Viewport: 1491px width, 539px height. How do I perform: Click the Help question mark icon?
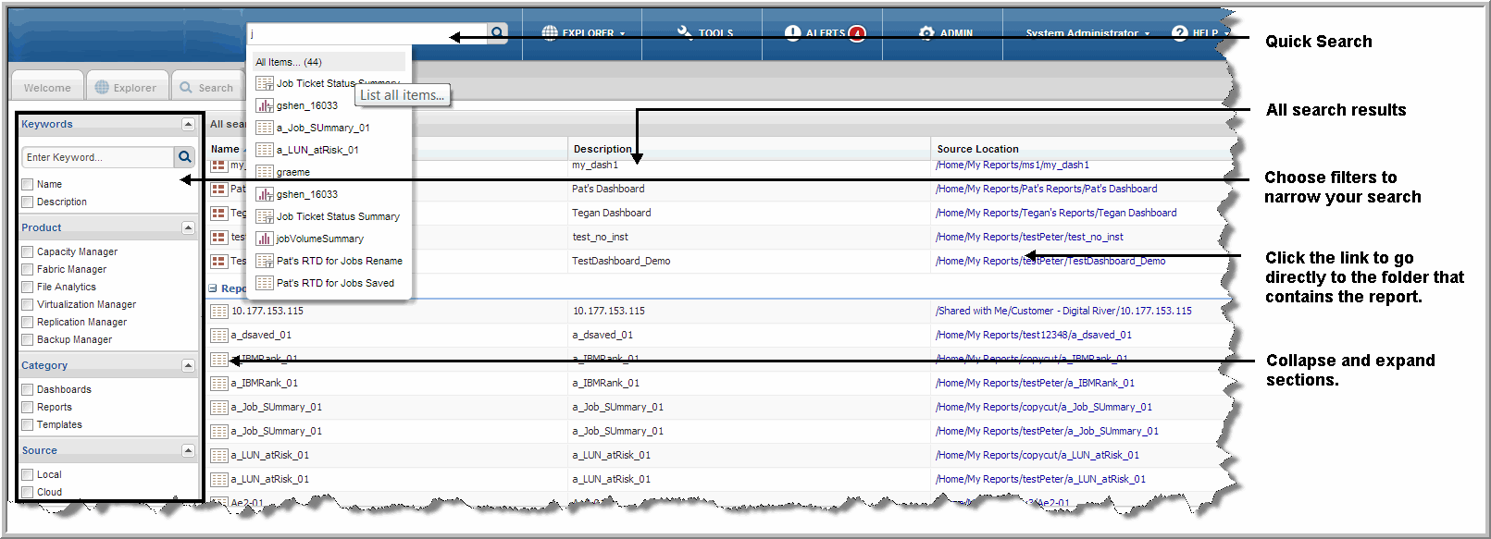point(1179,33)
